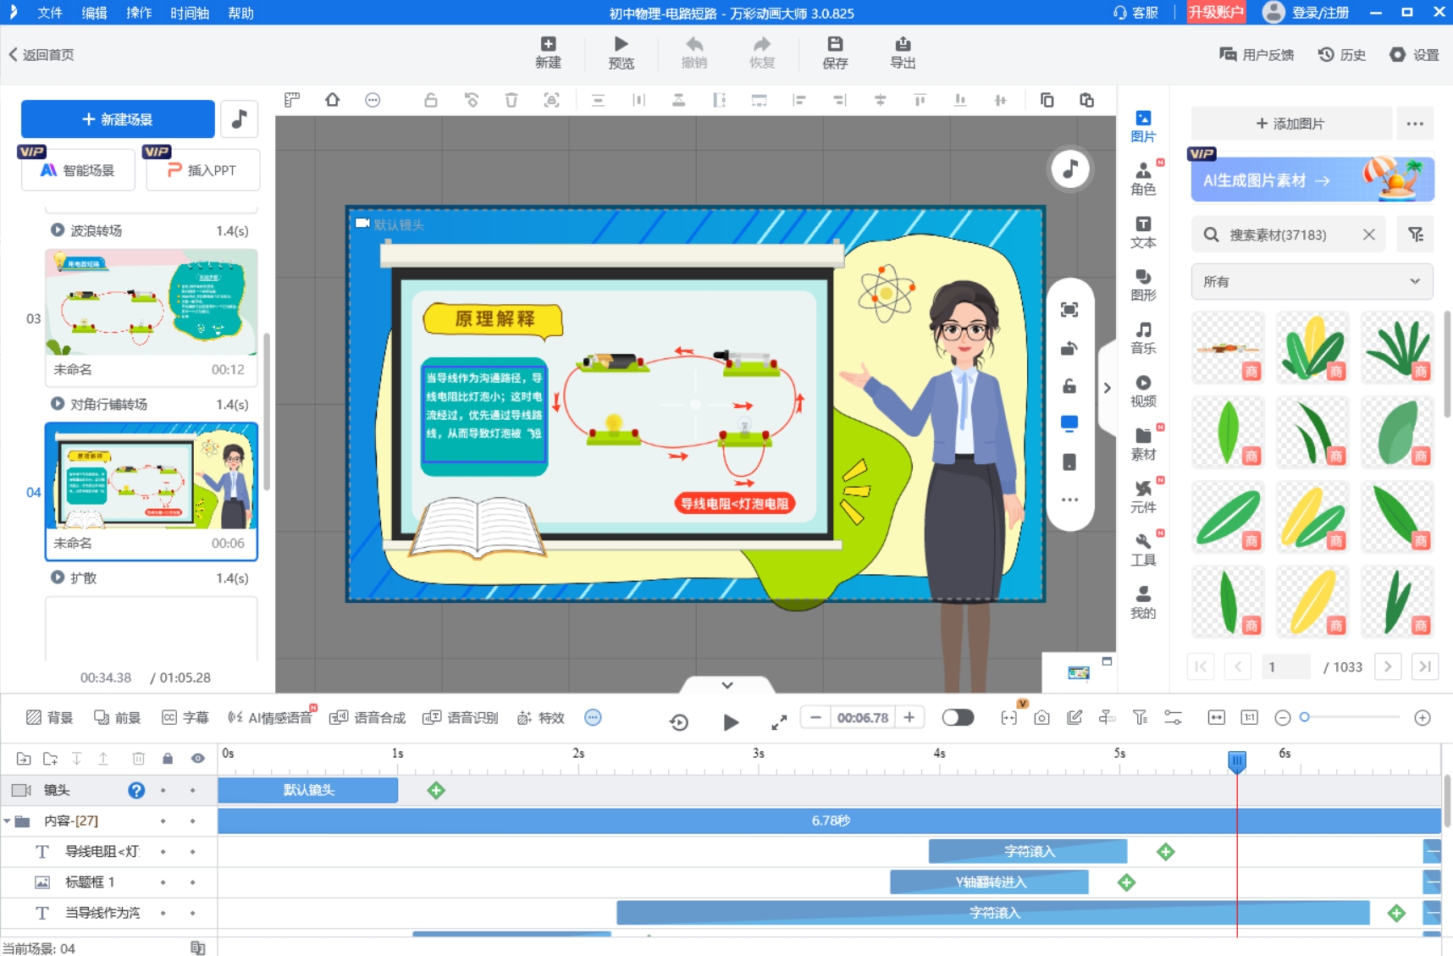
Task: Open the 时间轴 menu
Action: [x=190, y=13]
